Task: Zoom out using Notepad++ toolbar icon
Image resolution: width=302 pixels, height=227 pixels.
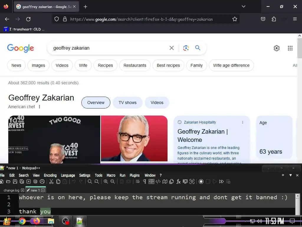Action: 113,181
